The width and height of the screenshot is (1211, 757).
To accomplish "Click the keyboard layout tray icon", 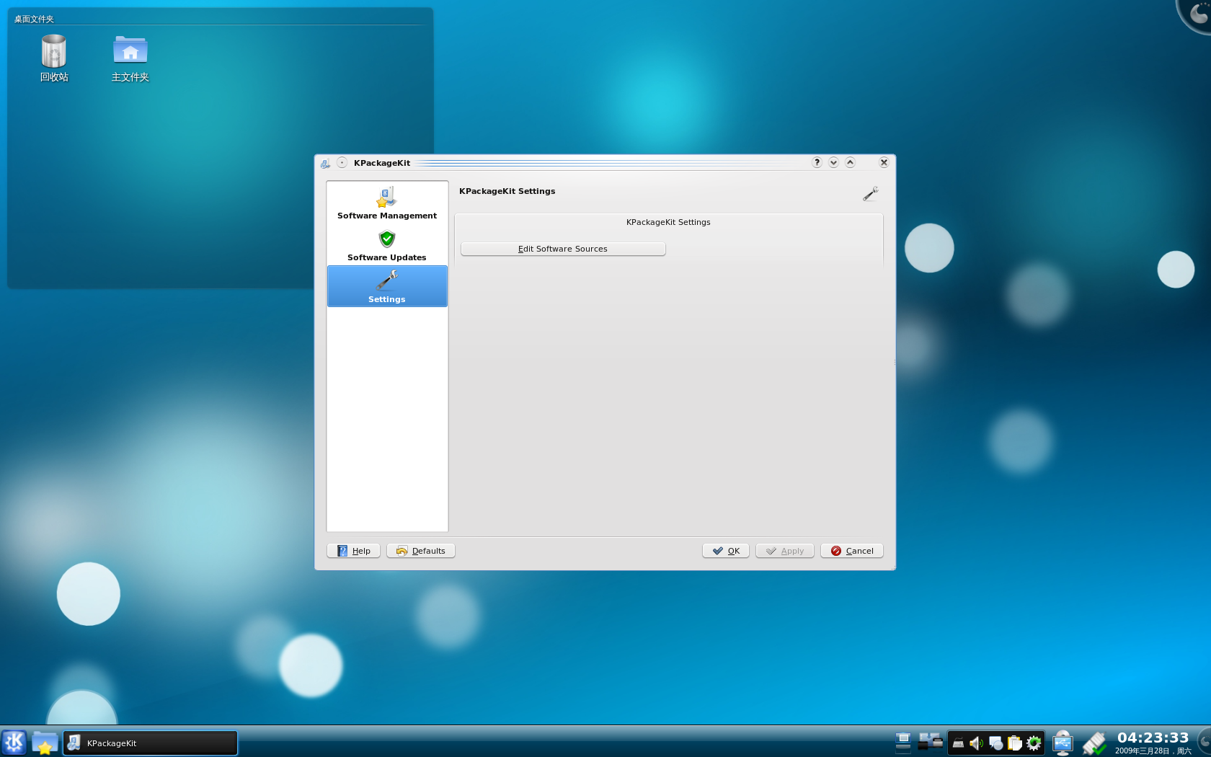I will coord(958,743).
